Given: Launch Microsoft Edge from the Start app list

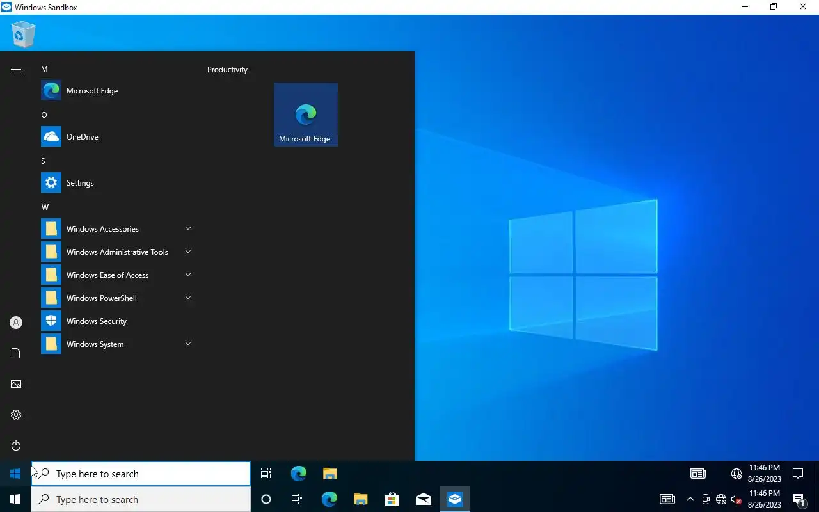Looking at the screenshot, I should click(116, 91).
